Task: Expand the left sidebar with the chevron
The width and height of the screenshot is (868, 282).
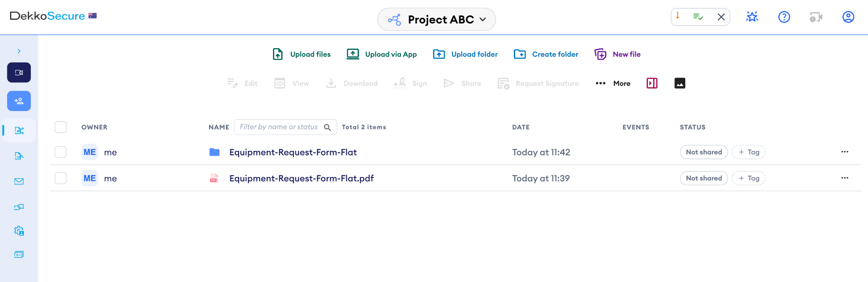Action: click(x=19, y=51)
